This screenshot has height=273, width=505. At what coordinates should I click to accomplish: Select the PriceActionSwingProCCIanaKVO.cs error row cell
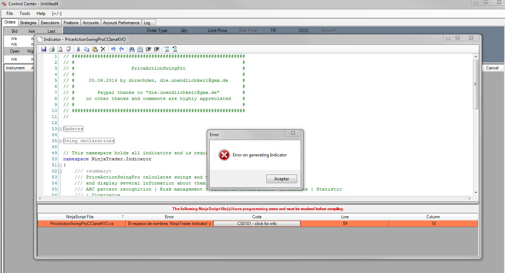81,224
